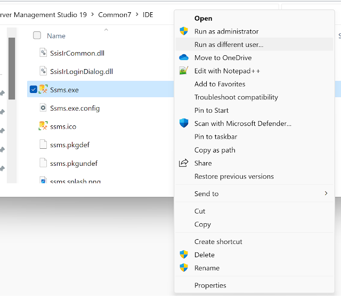Click the Run as administrator shield icon

click(184, 31)
